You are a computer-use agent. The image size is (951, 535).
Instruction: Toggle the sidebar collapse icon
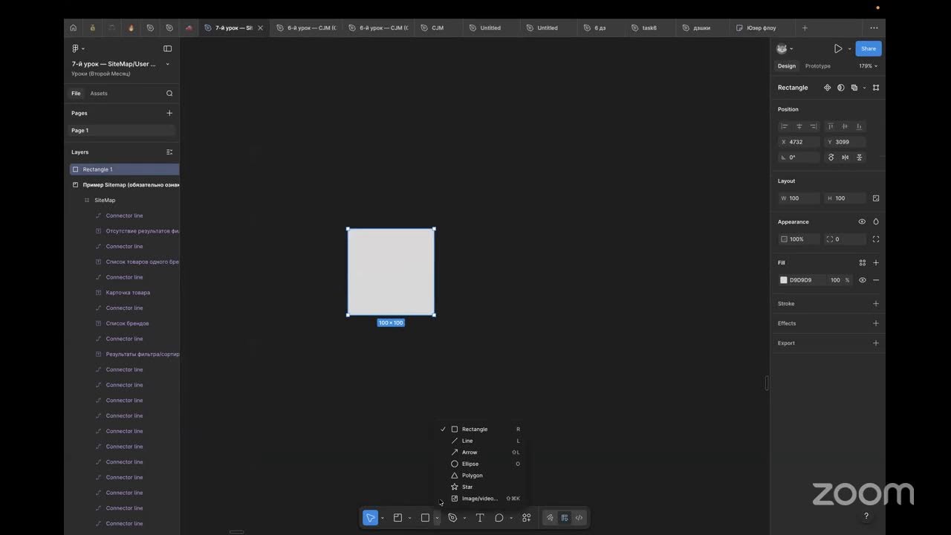167,48
